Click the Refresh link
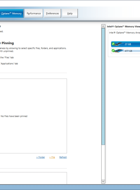The height and width of the screenshot is (190, 140). [63, 157]
